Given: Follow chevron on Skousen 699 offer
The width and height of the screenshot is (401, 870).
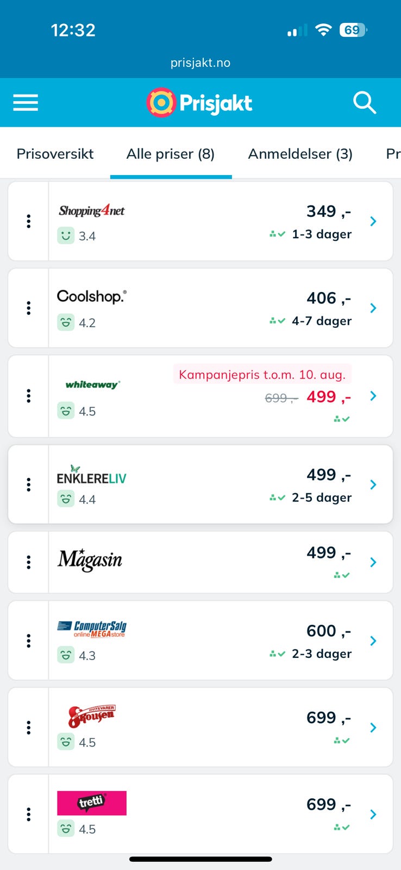Looking at the screenshot, I should pyautogui.click(x=373, y=728).
